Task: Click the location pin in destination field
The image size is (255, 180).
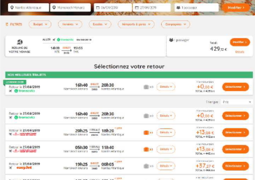Action: point(54,7)
